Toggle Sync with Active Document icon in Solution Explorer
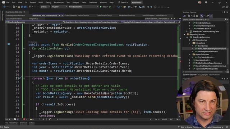This screenshot has width=230, height=129. (202, 16)
